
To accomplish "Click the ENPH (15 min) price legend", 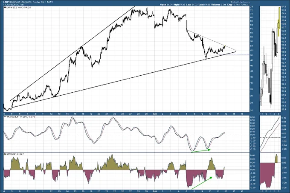I will 17,8.
